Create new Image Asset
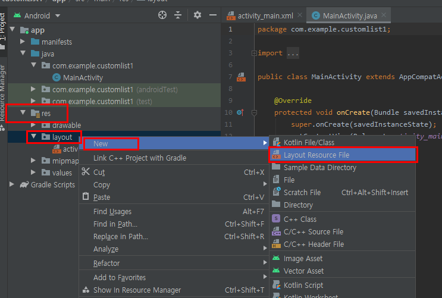This screenshot has height=298, width=442. tap(343, 258)
